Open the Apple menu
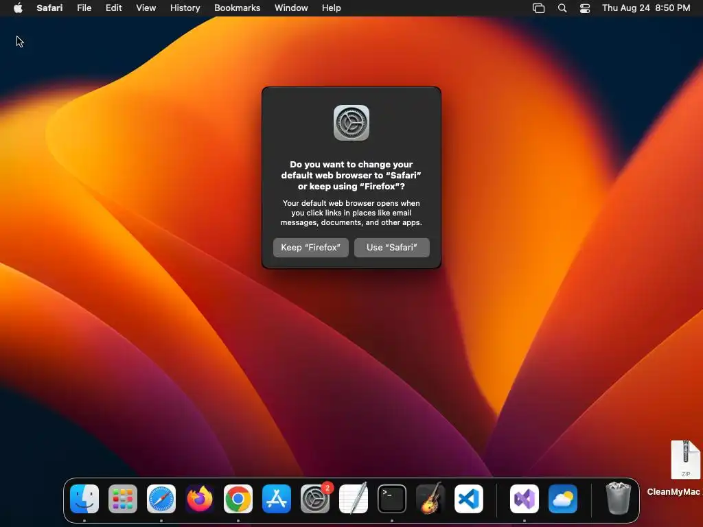Viewport: 703px width, 527px height. click(18, 8)
